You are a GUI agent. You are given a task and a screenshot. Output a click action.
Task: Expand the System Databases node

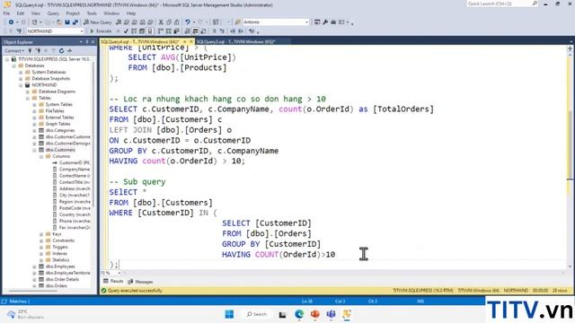tap(21, 72)
